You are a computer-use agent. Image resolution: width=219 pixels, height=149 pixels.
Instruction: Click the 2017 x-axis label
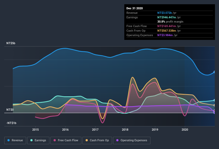(95, 130)
